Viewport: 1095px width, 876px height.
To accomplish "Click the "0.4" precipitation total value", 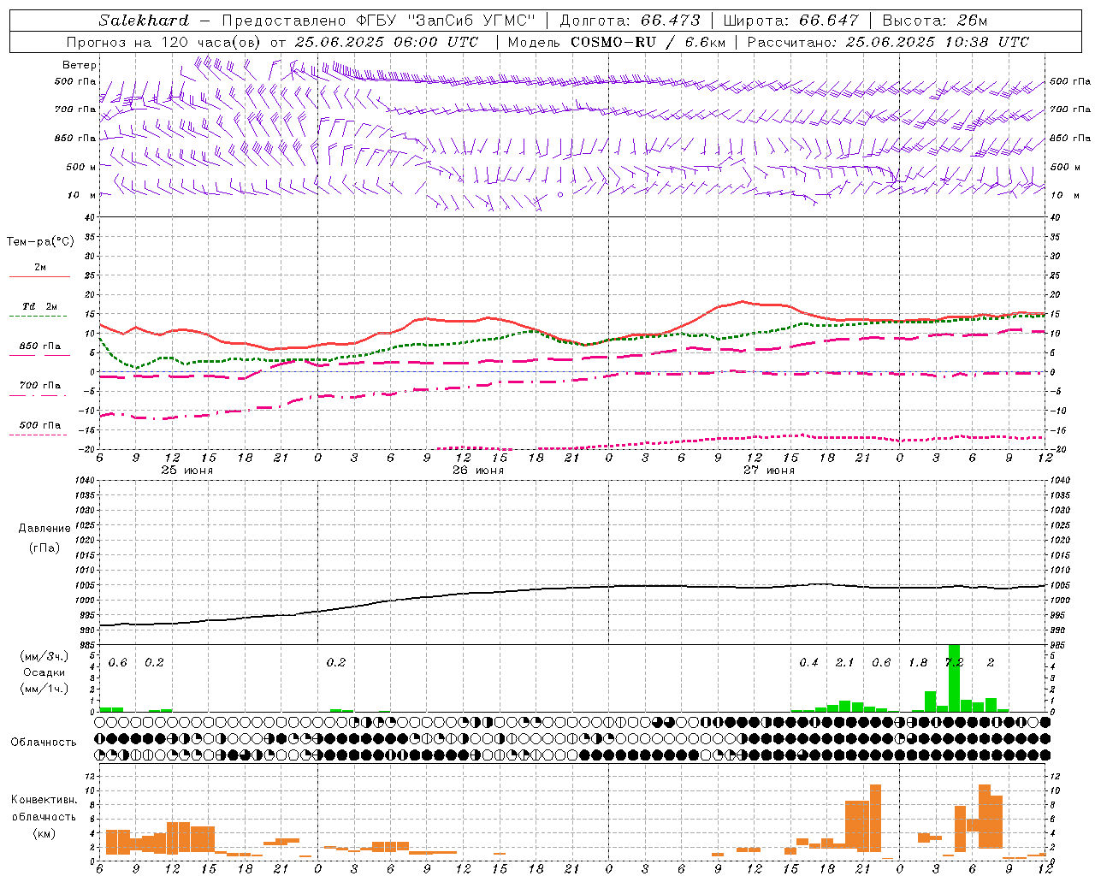I will click(808, 662).
